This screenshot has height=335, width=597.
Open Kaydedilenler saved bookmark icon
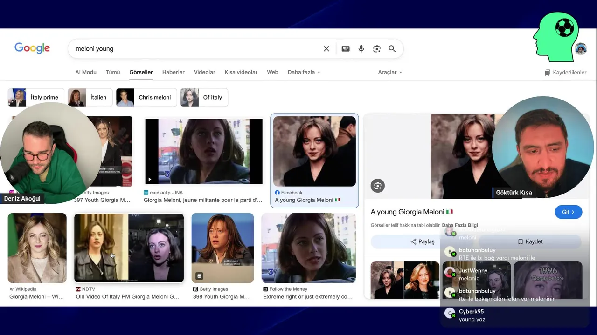(x=565, y=73)
